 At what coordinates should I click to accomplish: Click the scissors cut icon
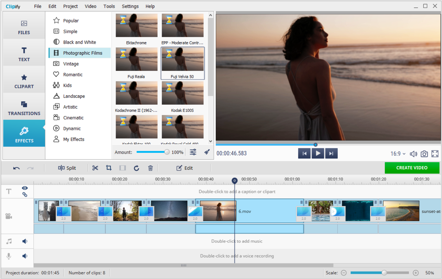point(95,168)
